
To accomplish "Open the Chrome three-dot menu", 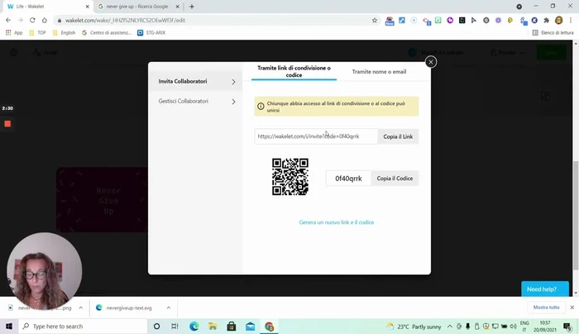I will 571,21.
